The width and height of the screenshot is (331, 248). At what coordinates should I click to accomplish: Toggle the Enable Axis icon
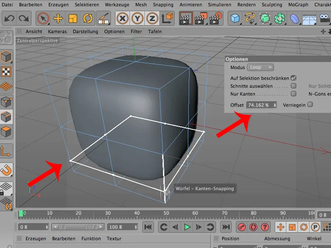coord(6,151)
